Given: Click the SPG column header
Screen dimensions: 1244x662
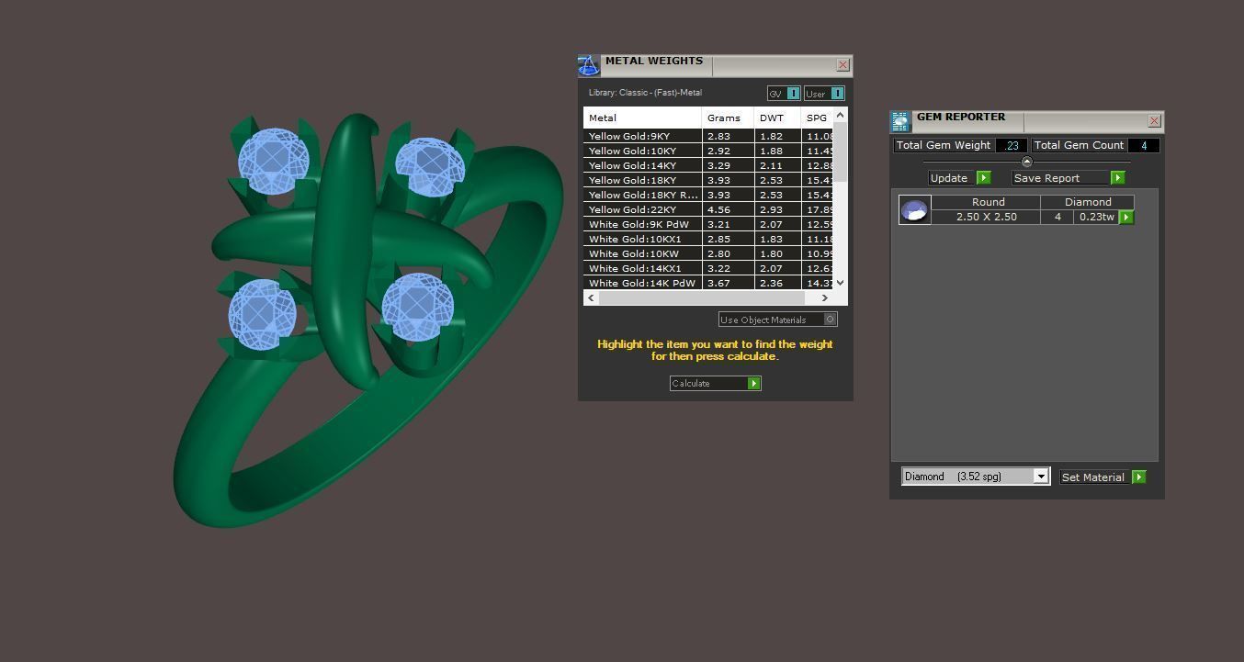Looking at the screenshot, I should pos(817,118).
